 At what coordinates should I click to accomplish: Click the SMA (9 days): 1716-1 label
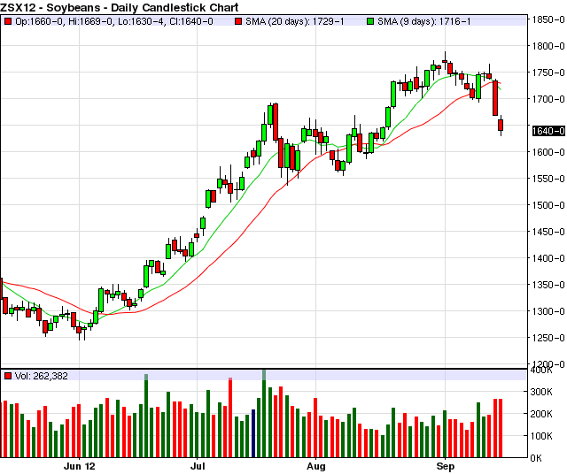coord(424,21)
